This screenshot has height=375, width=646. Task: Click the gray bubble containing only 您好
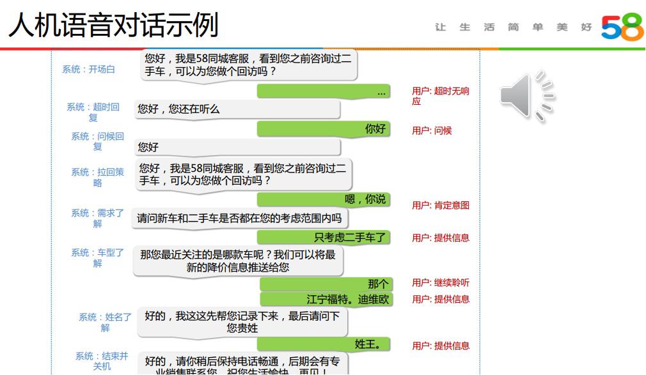pyautogui.click(x=237, y=147)
